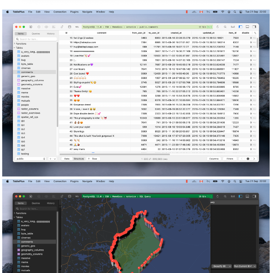Click the Run Current button

pyautogui.click(x=243, y=266)
